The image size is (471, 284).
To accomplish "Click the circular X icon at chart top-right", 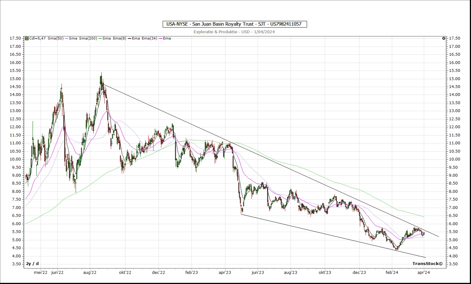I will click(x=444, y=38).
